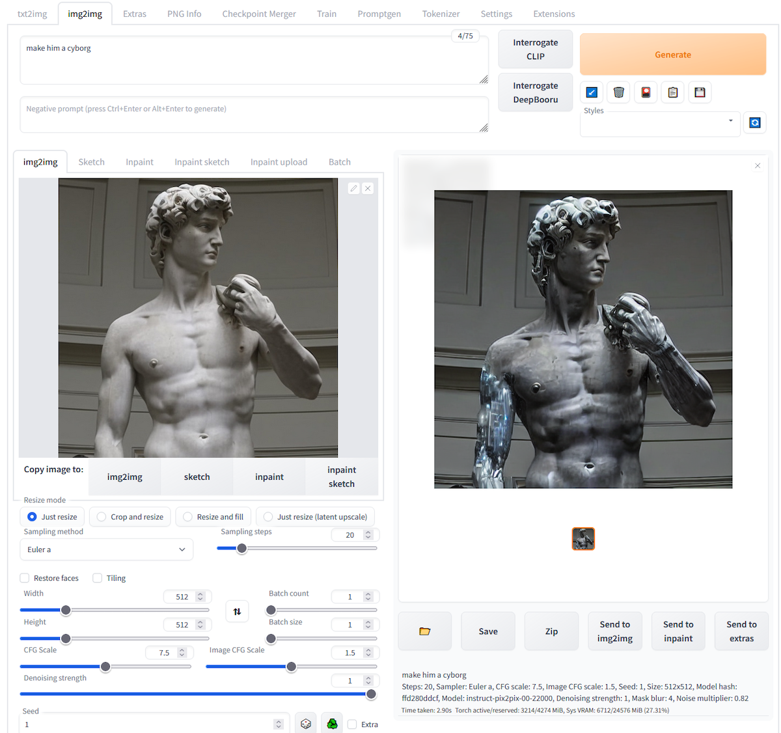781x733 pixels.
Task: Swap width and height with the arrows icon
Action: 237,611
